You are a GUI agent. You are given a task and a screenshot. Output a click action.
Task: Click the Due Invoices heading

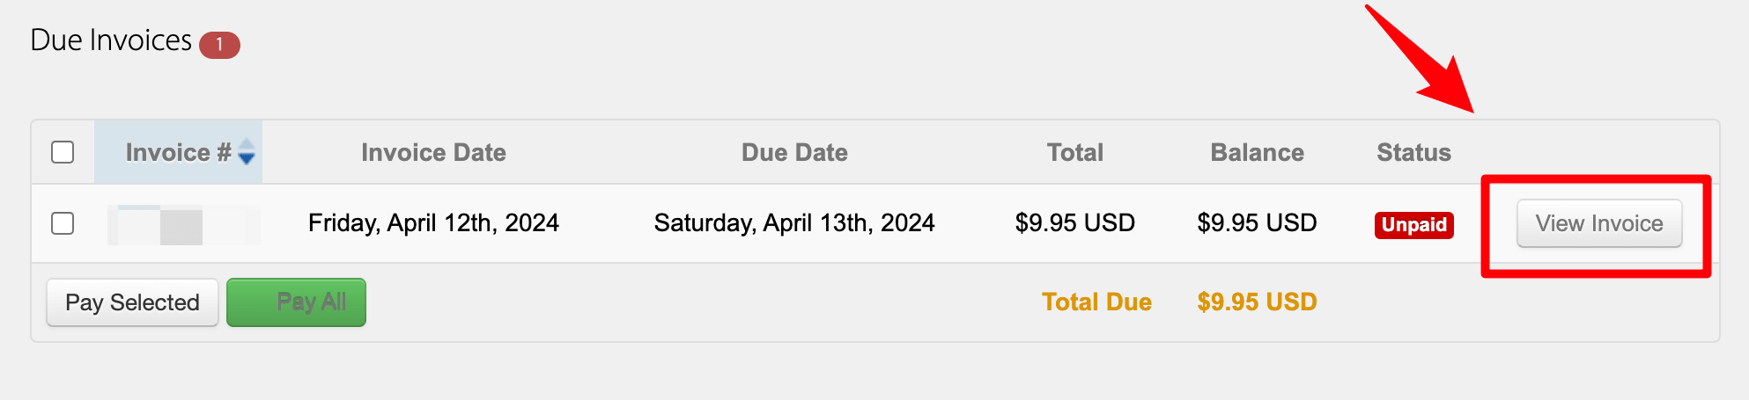111,40
